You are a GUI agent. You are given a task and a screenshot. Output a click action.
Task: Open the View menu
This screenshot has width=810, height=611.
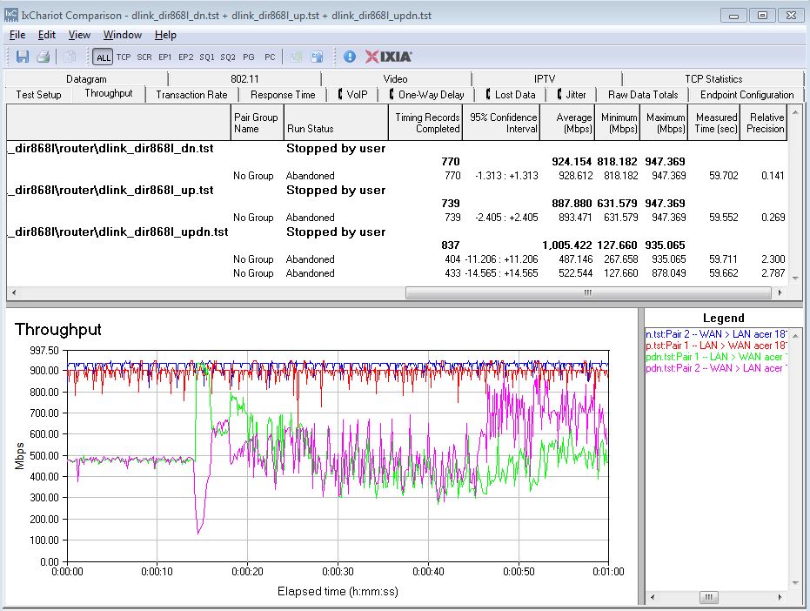[79, 35]
